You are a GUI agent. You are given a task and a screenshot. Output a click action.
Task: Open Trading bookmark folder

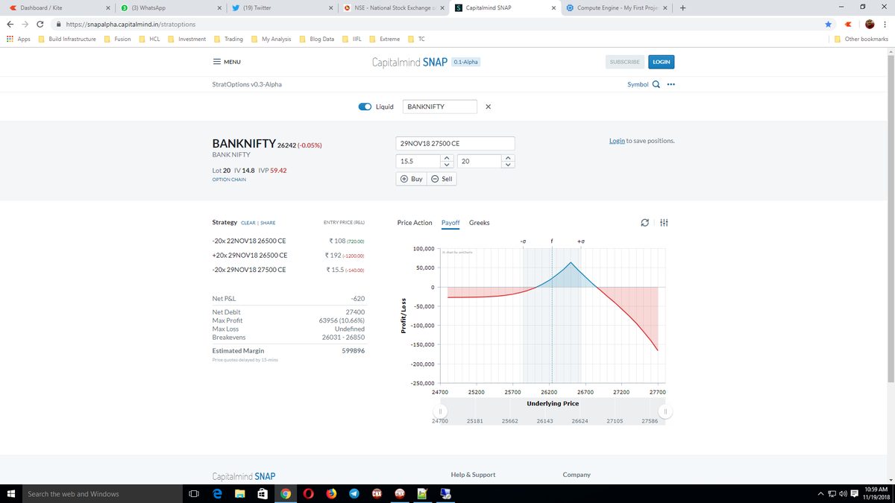(229, 39)
